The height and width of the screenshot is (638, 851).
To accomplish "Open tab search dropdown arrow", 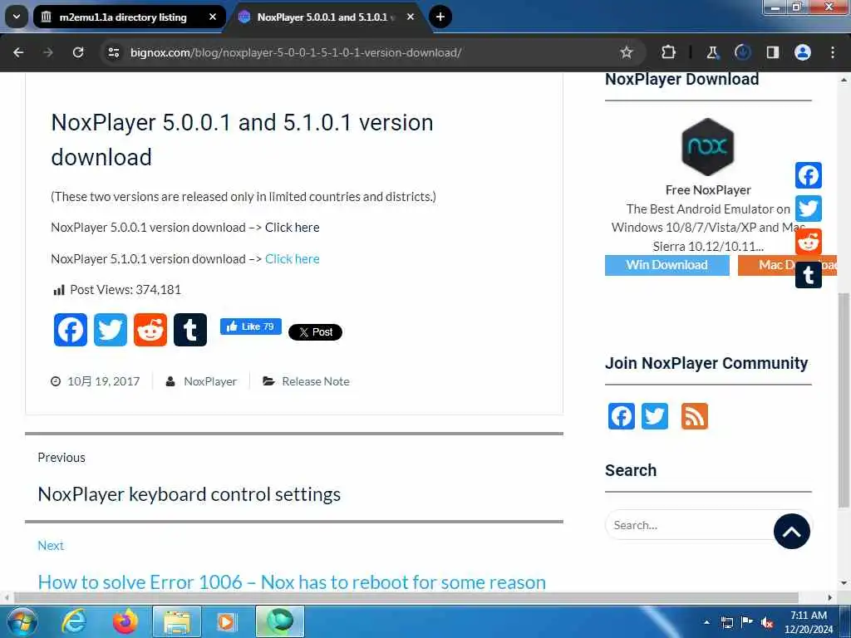I will 17,17.
